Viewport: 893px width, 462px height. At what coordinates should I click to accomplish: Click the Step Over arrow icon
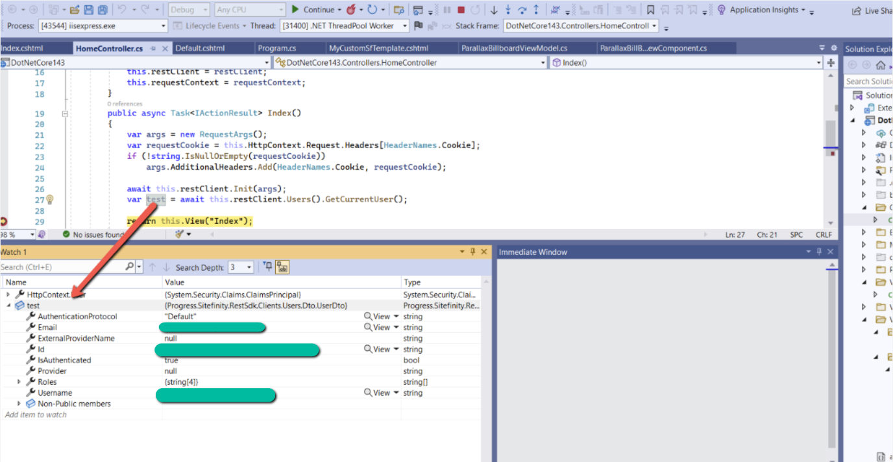click(522, 10)
